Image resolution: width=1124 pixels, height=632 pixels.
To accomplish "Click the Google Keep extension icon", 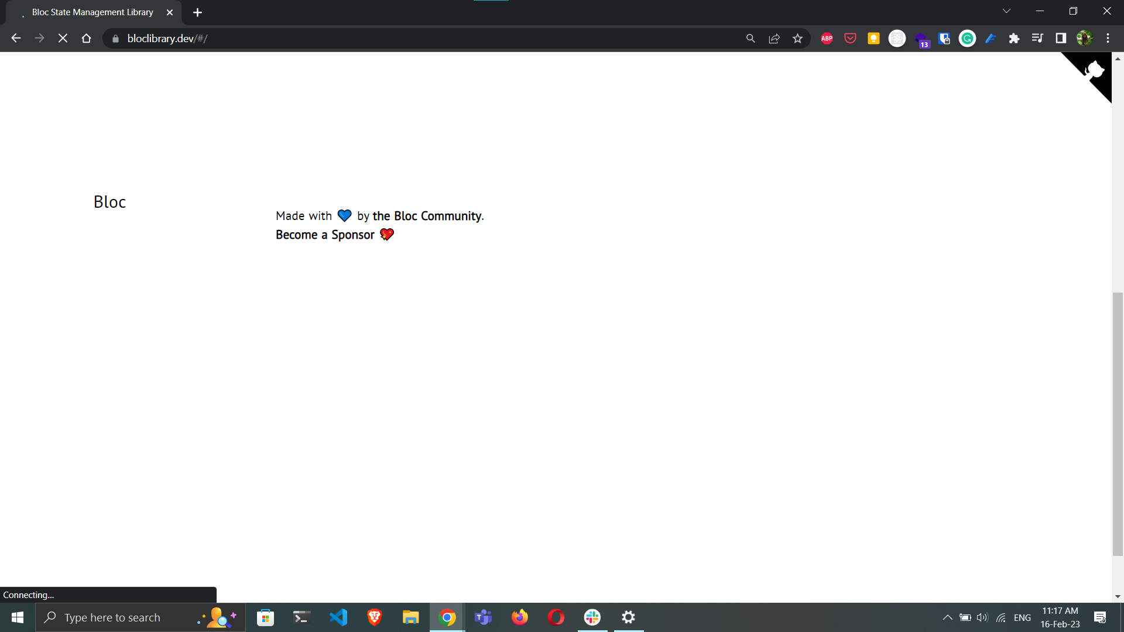I will [873, 38].
